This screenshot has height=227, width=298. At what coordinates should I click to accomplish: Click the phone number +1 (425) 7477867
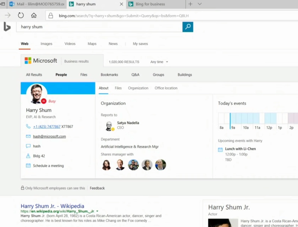[x=47, y=126]
